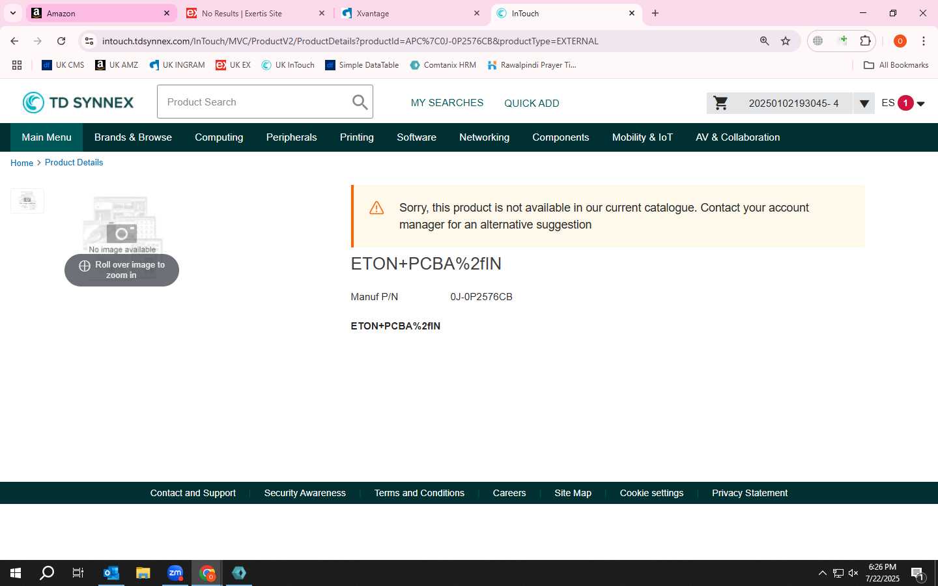Open All Bookmarks folder

click(x=896, y=65)
